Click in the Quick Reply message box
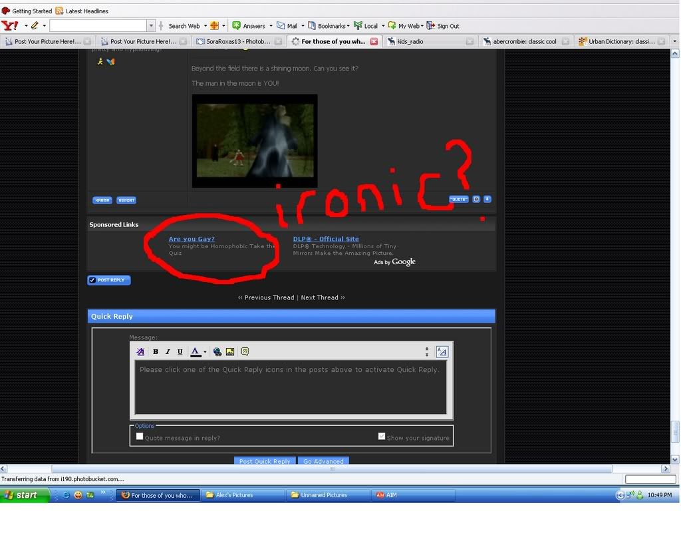The image size is (681, 545). click(x=291, y=387)
